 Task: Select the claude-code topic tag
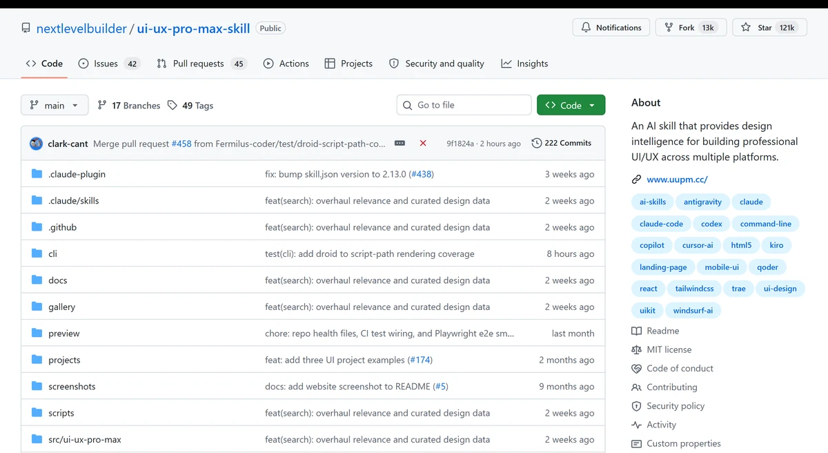(x=661, y=224)
